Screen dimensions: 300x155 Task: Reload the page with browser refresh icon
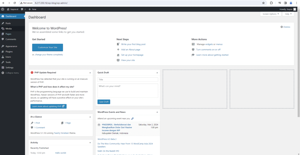pos(15,3)
